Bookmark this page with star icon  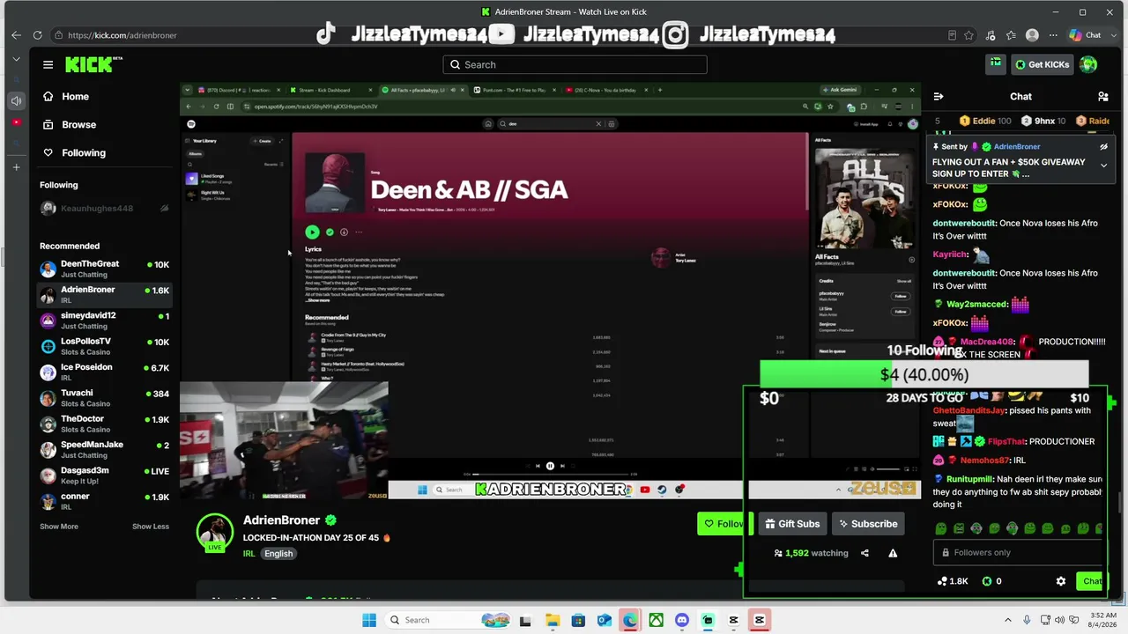click(x=969, y=35)
